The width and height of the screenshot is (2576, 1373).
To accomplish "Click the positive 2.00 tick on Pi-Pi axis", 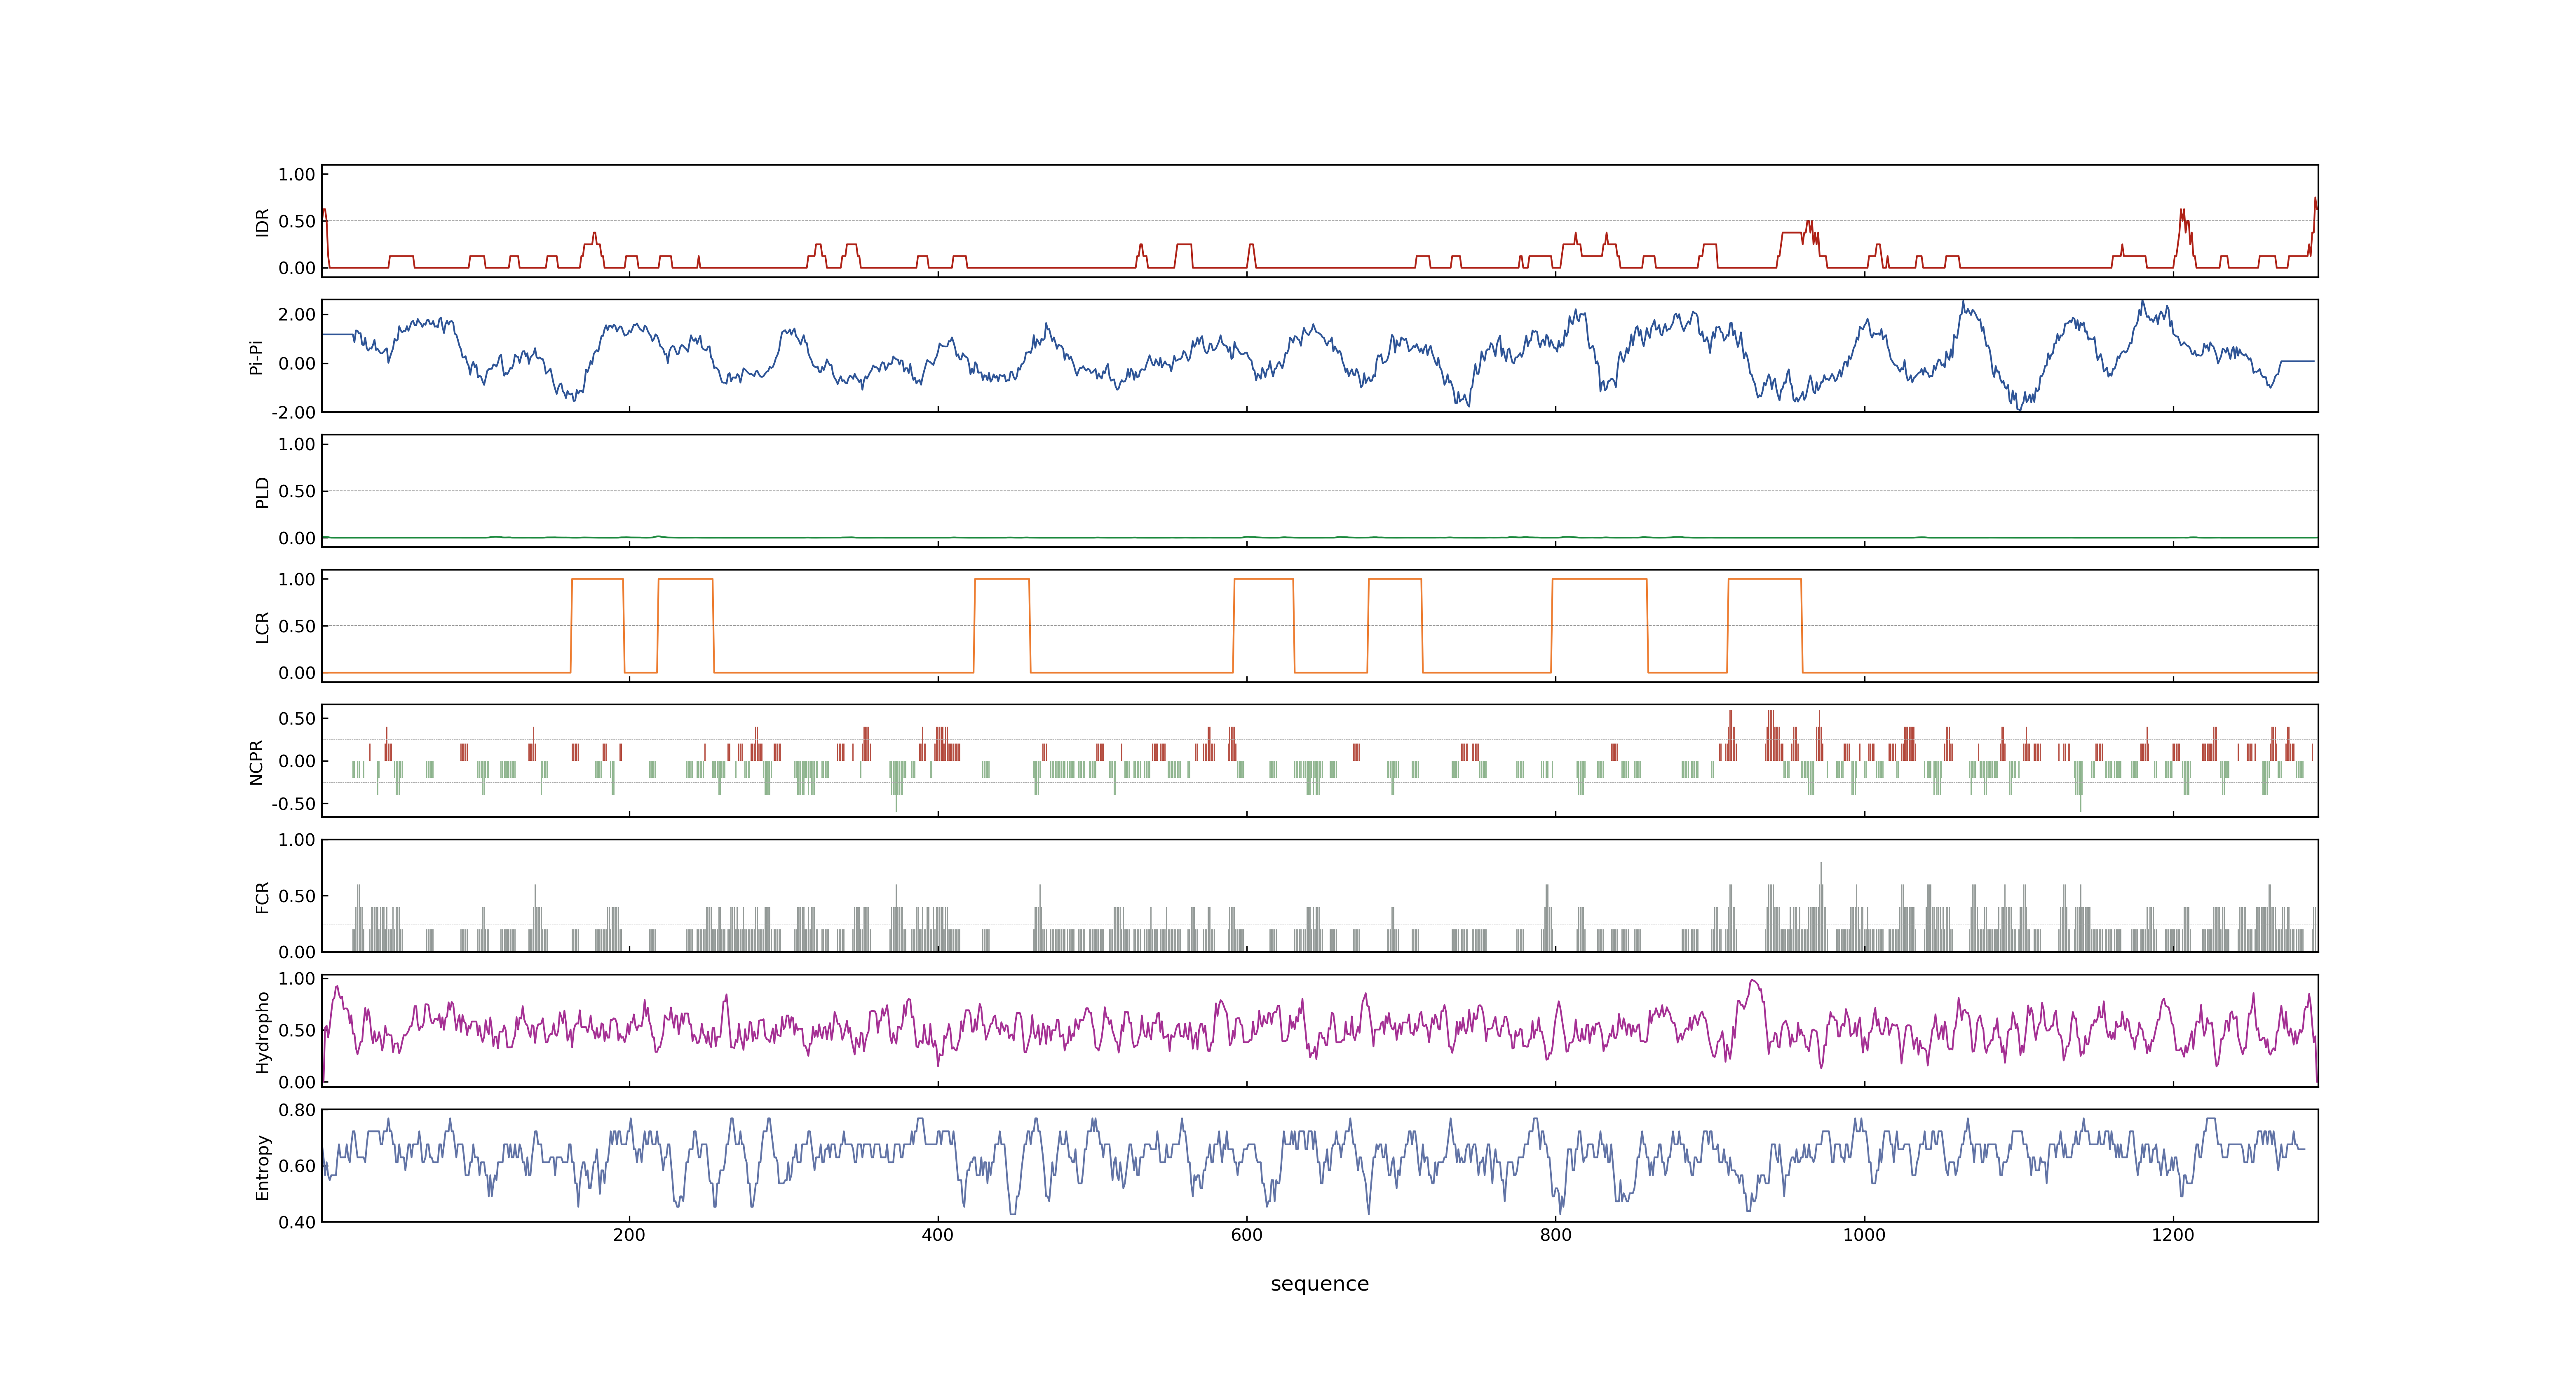I will click(297, 315).
